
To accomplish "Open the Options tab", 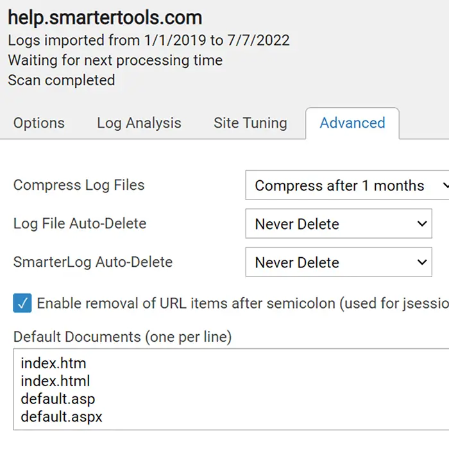I will pos(39,123).
